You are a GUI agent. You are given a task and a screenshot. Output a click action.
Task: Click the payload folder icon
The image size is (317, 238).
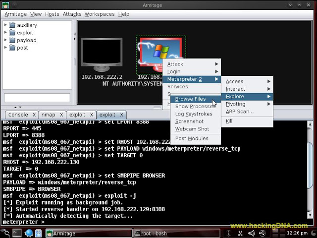click(x=12, y=40)
